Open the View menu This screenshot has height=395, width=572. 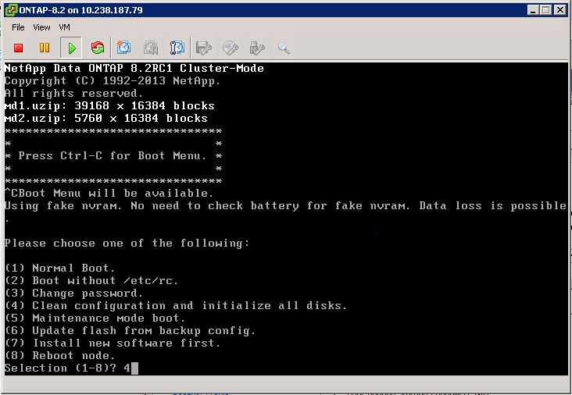(41, 27)
